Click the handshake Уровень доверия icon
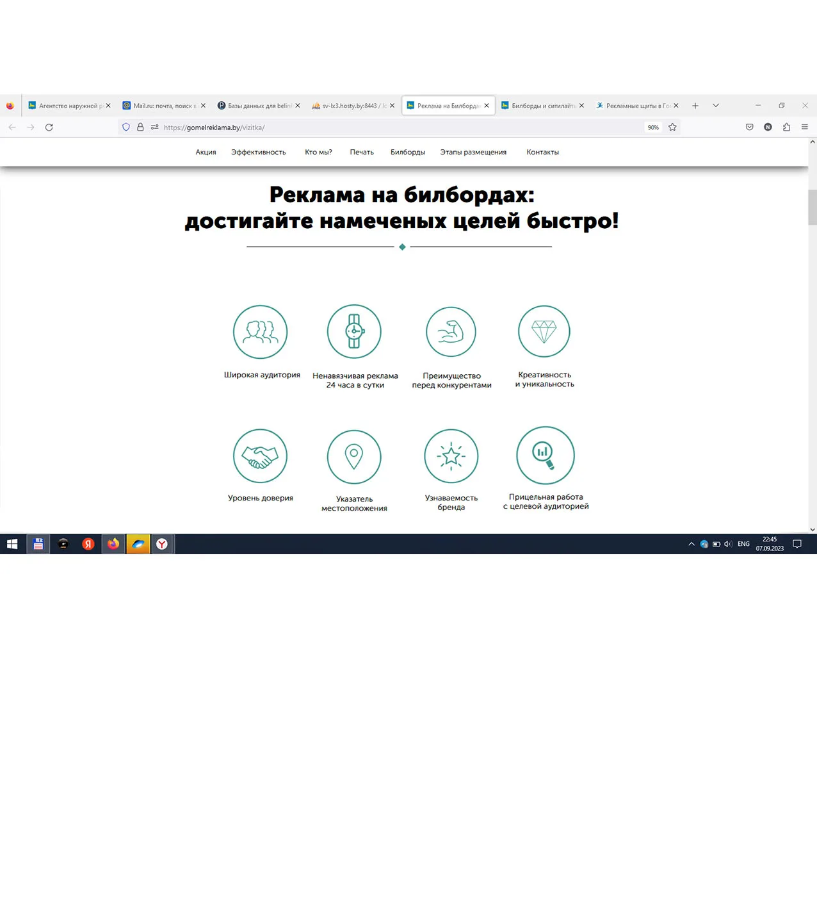The height and width of the screenshot is (913, 817). (x=260, y=456)
